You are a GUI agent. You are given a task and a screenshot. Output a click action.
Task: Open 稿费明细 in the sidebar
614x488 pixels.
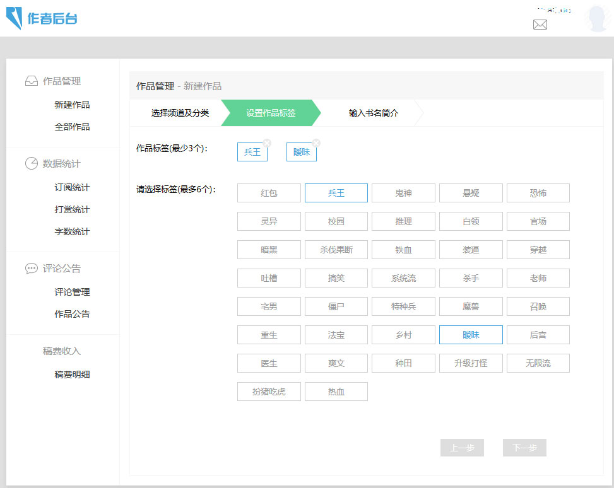pyautogui.click(x=72, y=375)
